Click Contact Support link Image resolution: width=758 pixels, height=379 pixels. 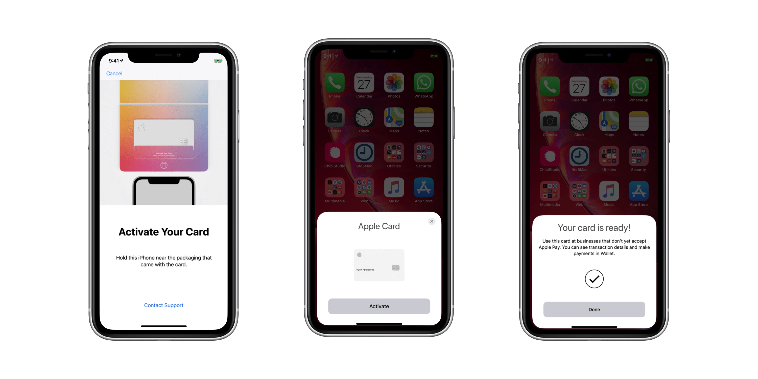pyautogui.click(x=165, y=305)
